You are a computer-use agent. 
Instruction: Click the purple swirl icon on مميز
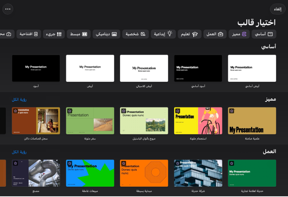(244, 34)
